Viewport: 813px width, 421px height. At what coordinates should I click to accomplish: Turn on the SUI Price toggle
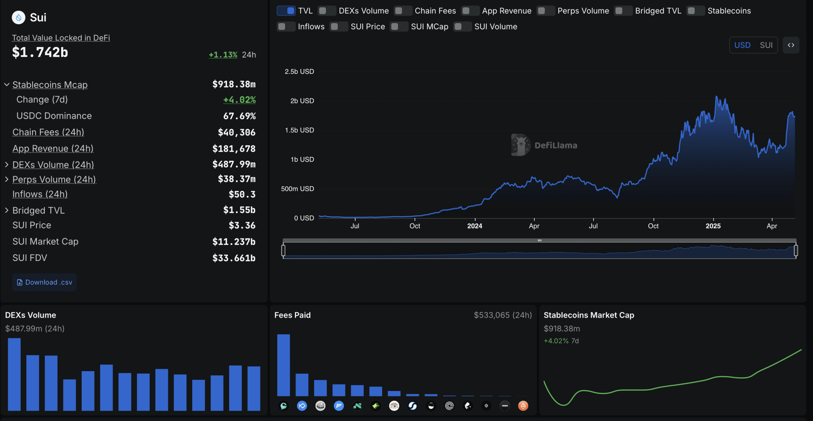tap(339, 27)
